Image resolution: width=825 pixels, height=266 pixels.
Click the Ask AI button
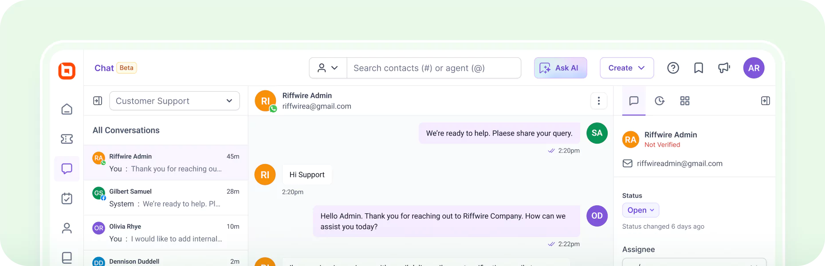(560, 68)
